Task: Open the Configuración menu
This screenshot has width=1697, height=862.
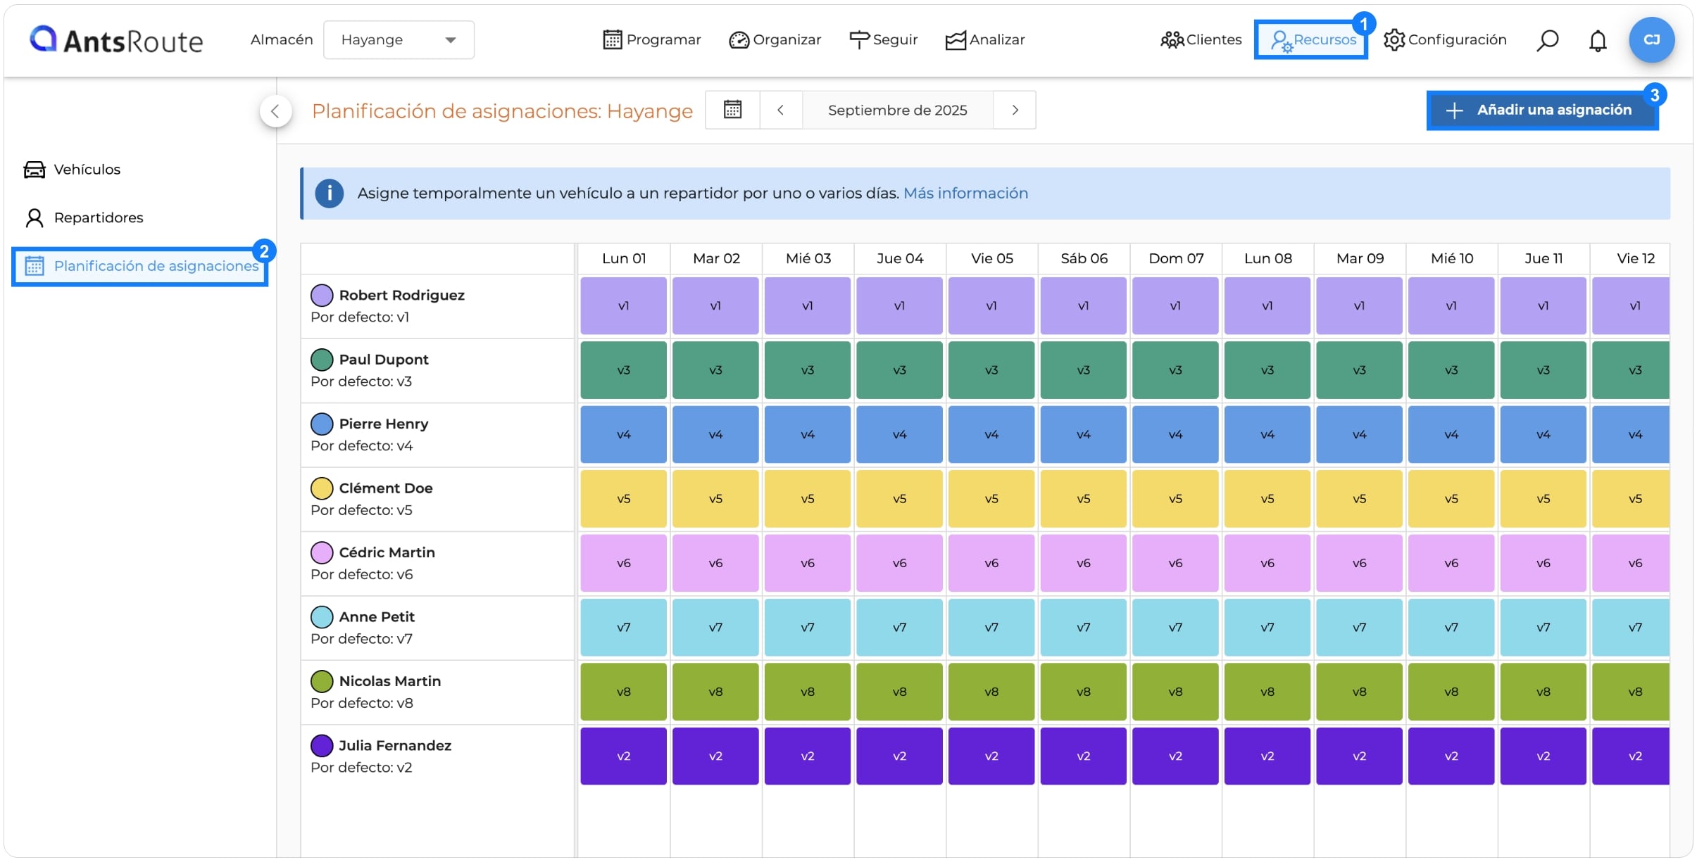Action: (1445, 40)
